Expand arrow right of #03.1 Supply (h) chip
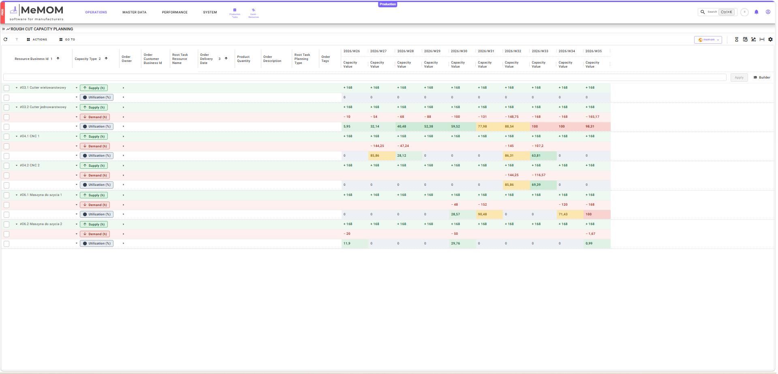Viewport: 778px width, 374px height. 123,88
